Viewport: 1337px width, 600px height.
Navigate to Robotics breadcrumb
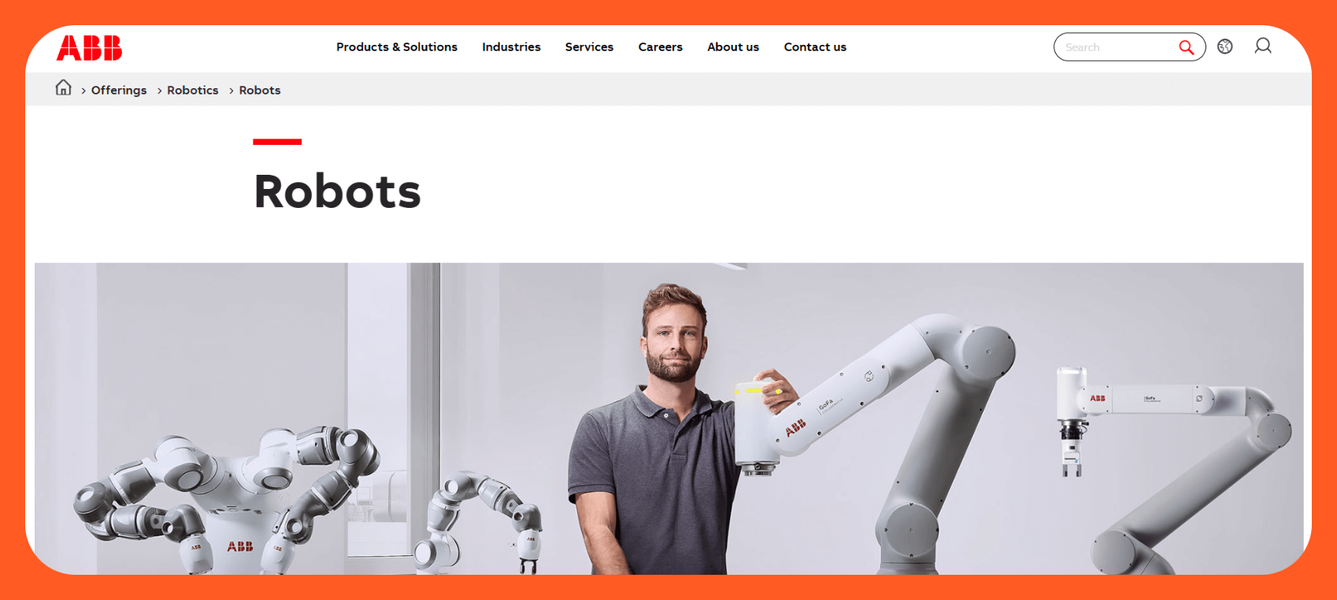[x=193, y=91]
